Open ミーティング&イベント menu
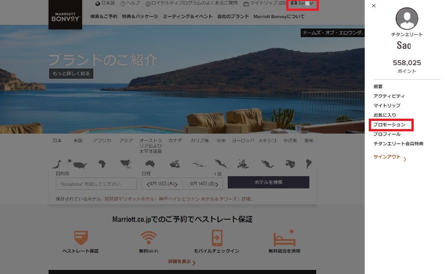The width and height of the screenshot is (445, 274). (x=188, y=16)
